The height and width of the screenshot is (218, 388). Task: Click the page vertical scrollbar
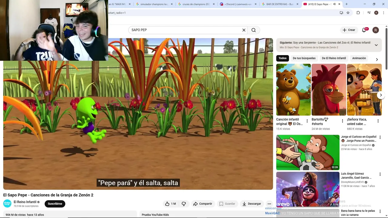point(386,48)
